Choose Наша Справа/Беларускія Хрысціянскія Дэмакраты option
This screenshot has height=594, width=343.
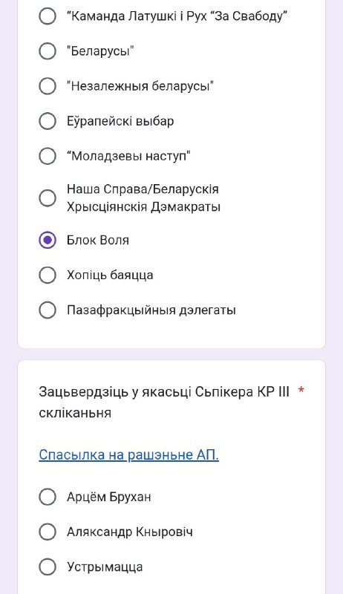point(48,198)
